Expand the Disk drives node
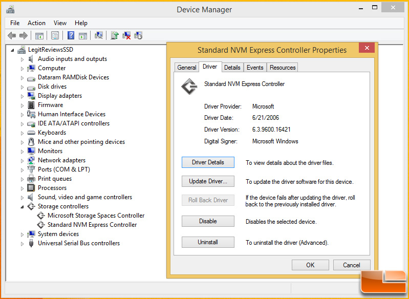 [x=22, y=87]
